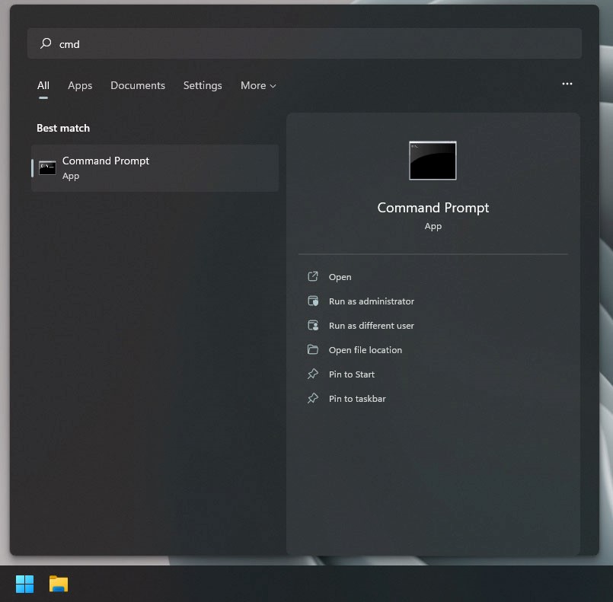Click Open to launch Command Prompt
The width and height of the screenshot is (613, 602).
coord(340,276)
